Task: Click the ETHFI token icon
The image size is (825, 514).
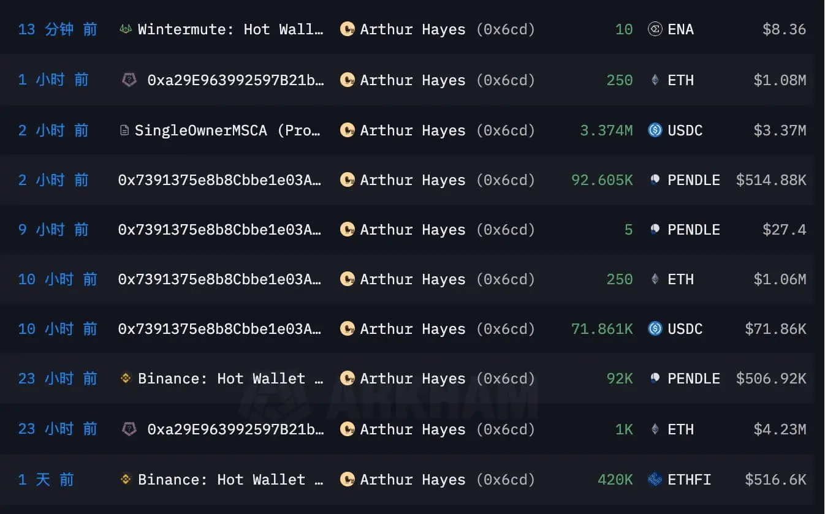Action: [655, 479]
